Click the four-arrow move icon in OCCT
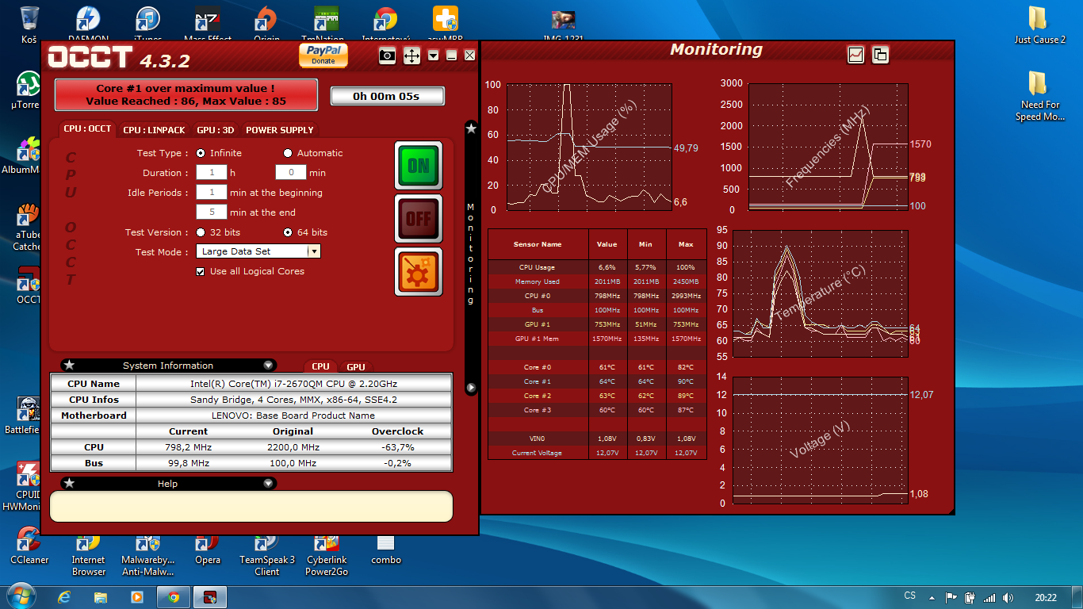The image size is (1083, 609). pos(411,56)
